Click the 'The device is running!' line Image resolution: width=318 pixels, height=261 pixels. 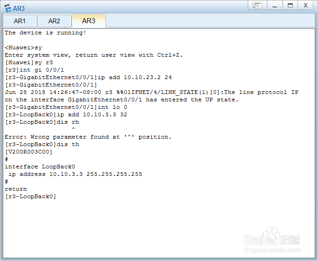[x=46, y=33]
